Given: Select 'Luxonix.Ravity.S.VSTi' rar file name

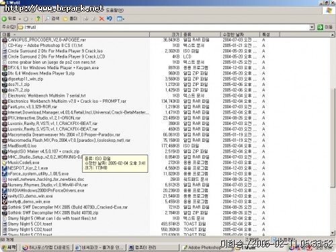Looking at the screenshot, I should click(x=52, y=129).
